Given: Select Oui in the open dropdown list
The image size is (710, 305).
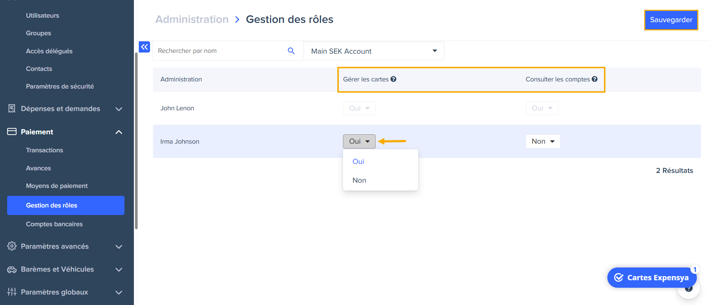Looking at the screenshot, I should pyautogui.click(x=358, y=162).
